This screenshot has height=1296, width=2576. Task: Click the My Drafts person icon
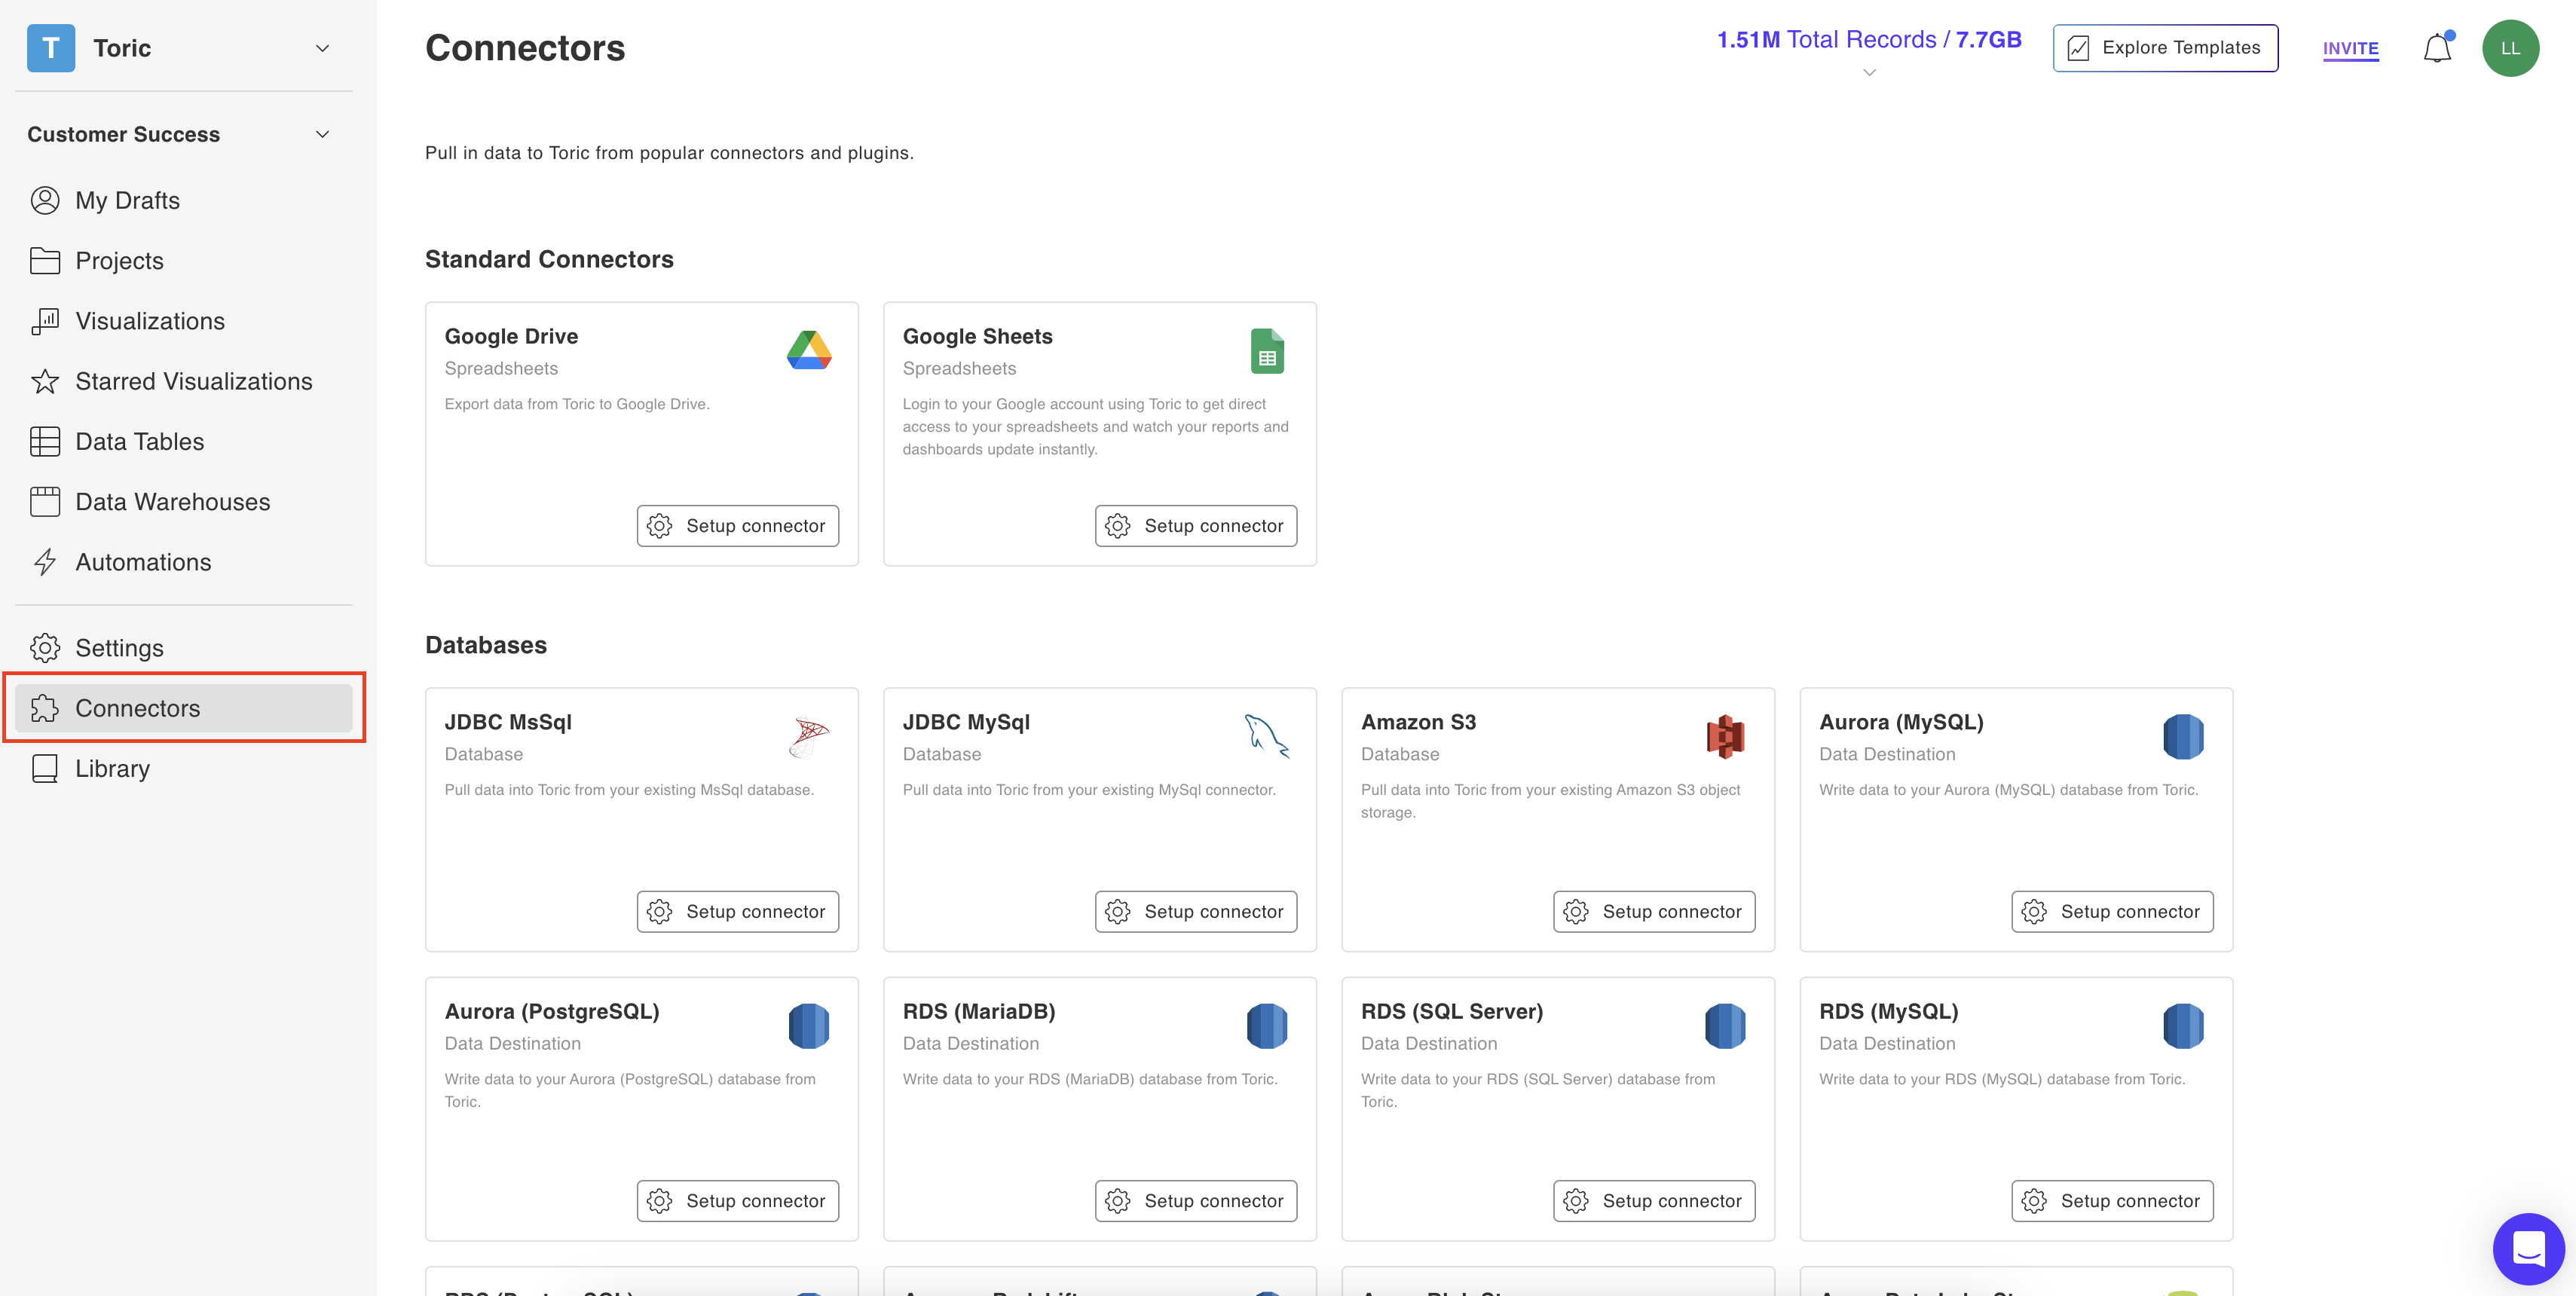pyautogui.click(x=45, y=200)
